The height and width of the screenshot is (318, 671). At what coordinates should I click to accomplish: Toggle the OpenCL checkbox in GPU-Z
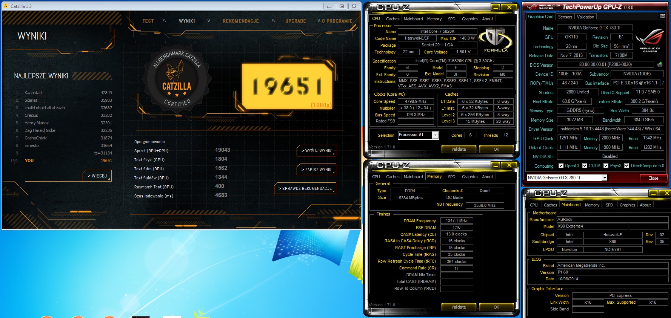click(561, 166)
